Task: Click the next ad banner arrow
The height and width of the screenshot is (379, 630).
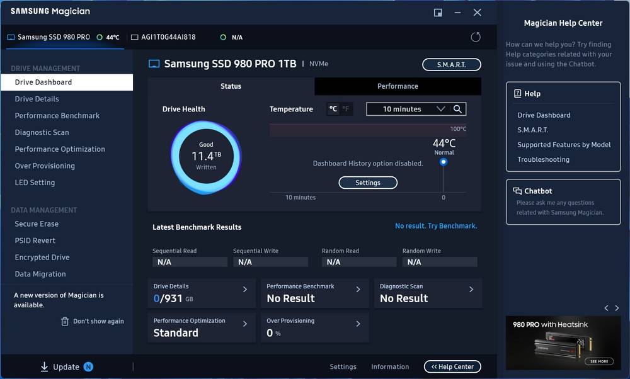Action: [x=616, y=308]
